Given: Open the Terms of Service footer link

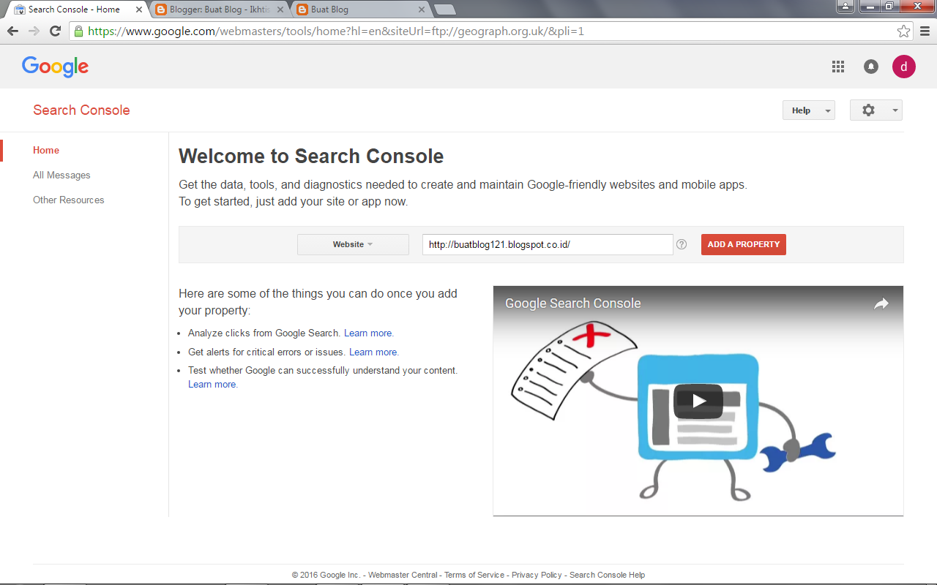Looking at the screenshot, I should point(474,575).
